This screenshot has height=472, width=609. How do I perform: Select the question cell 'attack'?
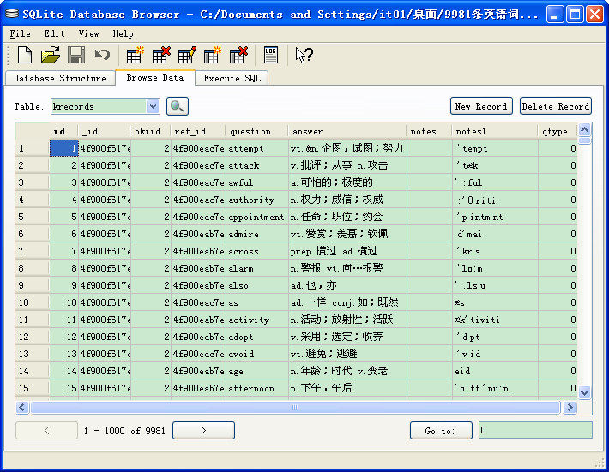tap(256, 165)
